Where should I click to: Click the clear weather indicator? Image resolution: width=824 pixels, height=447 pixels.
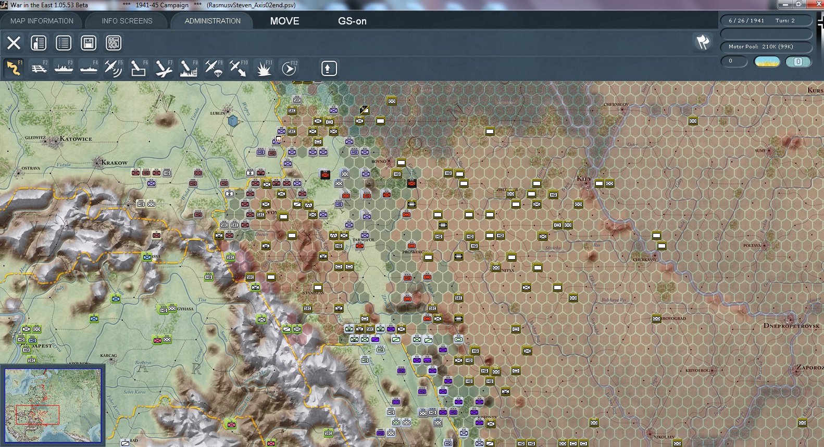pyautogui.click(x=767, y=61)
